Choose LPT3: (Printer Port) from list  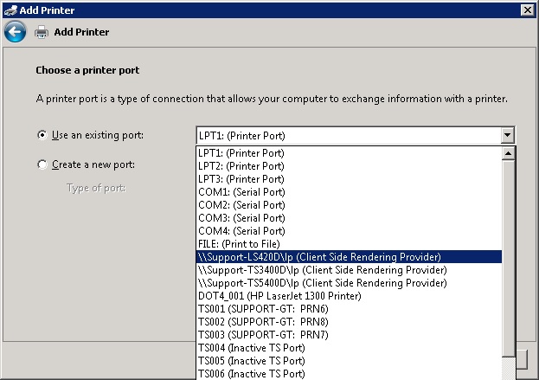pyautogui.click(x=241, y=179)
